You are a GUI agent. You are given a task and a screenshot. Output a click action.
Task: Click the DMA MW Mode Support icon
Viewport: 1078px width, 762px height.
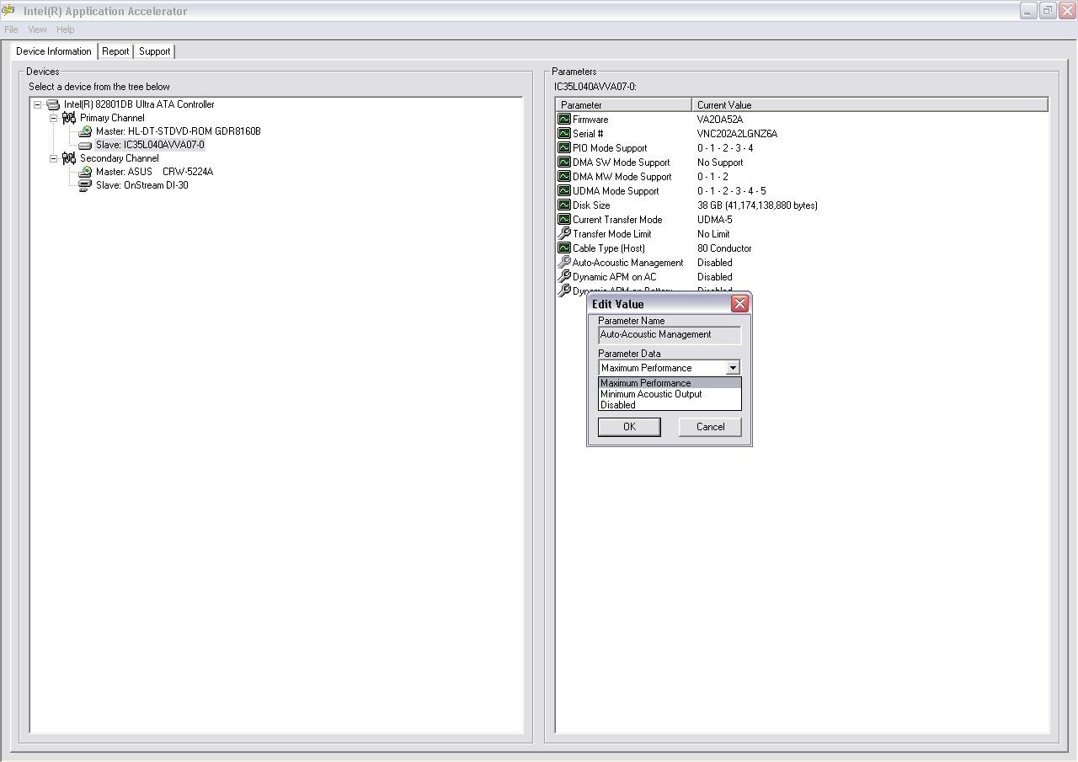pos(564,177)
